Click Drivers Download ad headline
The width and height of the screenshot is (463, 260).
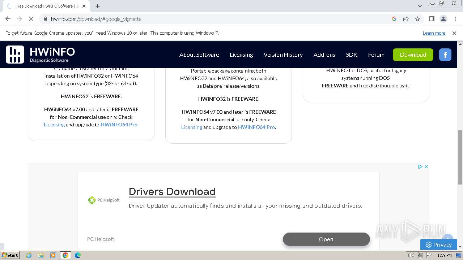[x=172, y=191]
